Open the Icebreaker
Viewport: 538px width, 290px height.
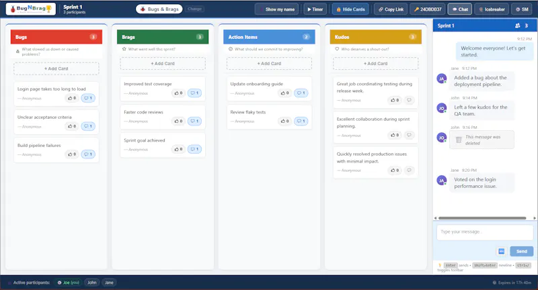point(492,9)
